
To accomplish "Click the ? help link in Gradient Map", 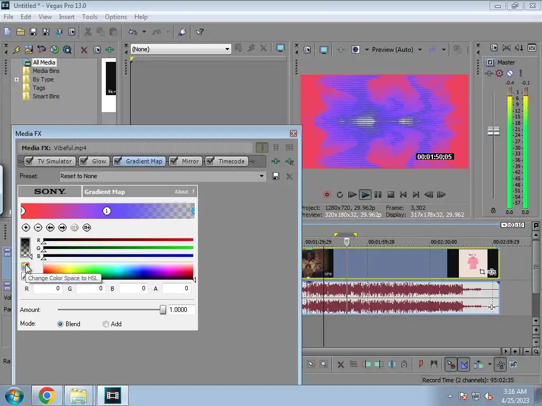I will 193,191.
